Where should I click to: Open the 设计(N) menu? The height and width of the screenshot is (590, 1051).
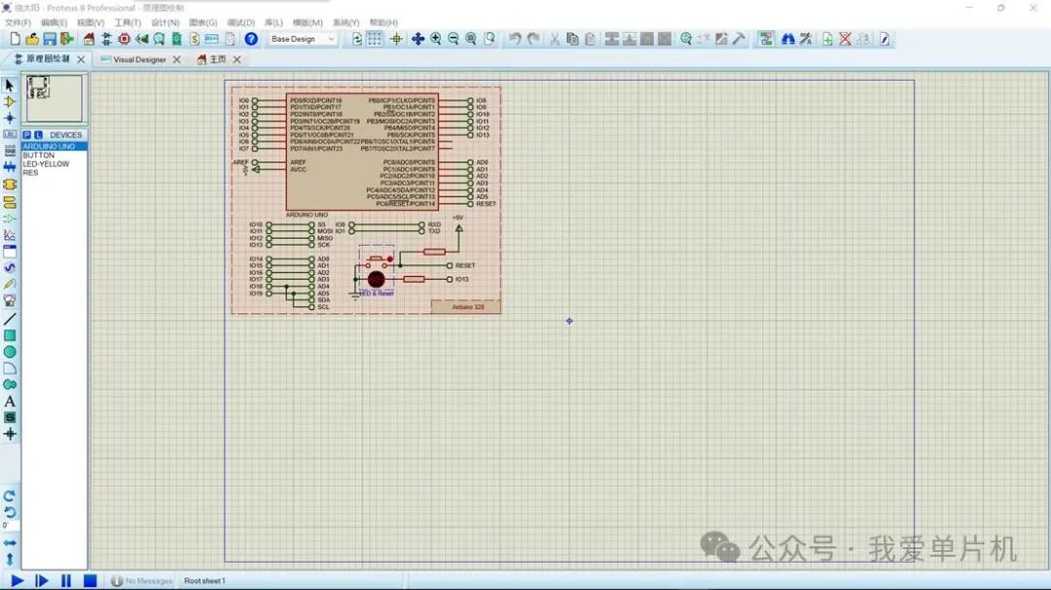[164, 22]
